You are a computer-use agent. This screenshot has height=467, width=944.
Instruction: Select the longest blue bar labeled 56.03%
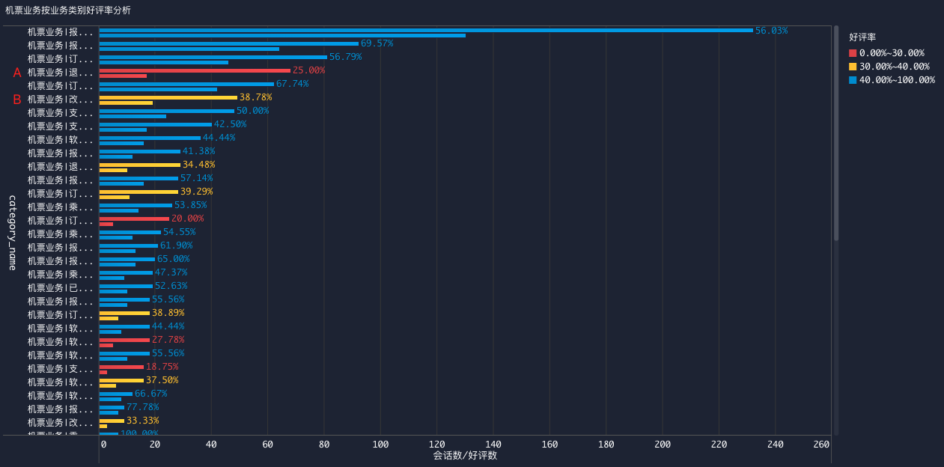pyautogui.click(x=425, y=30)
